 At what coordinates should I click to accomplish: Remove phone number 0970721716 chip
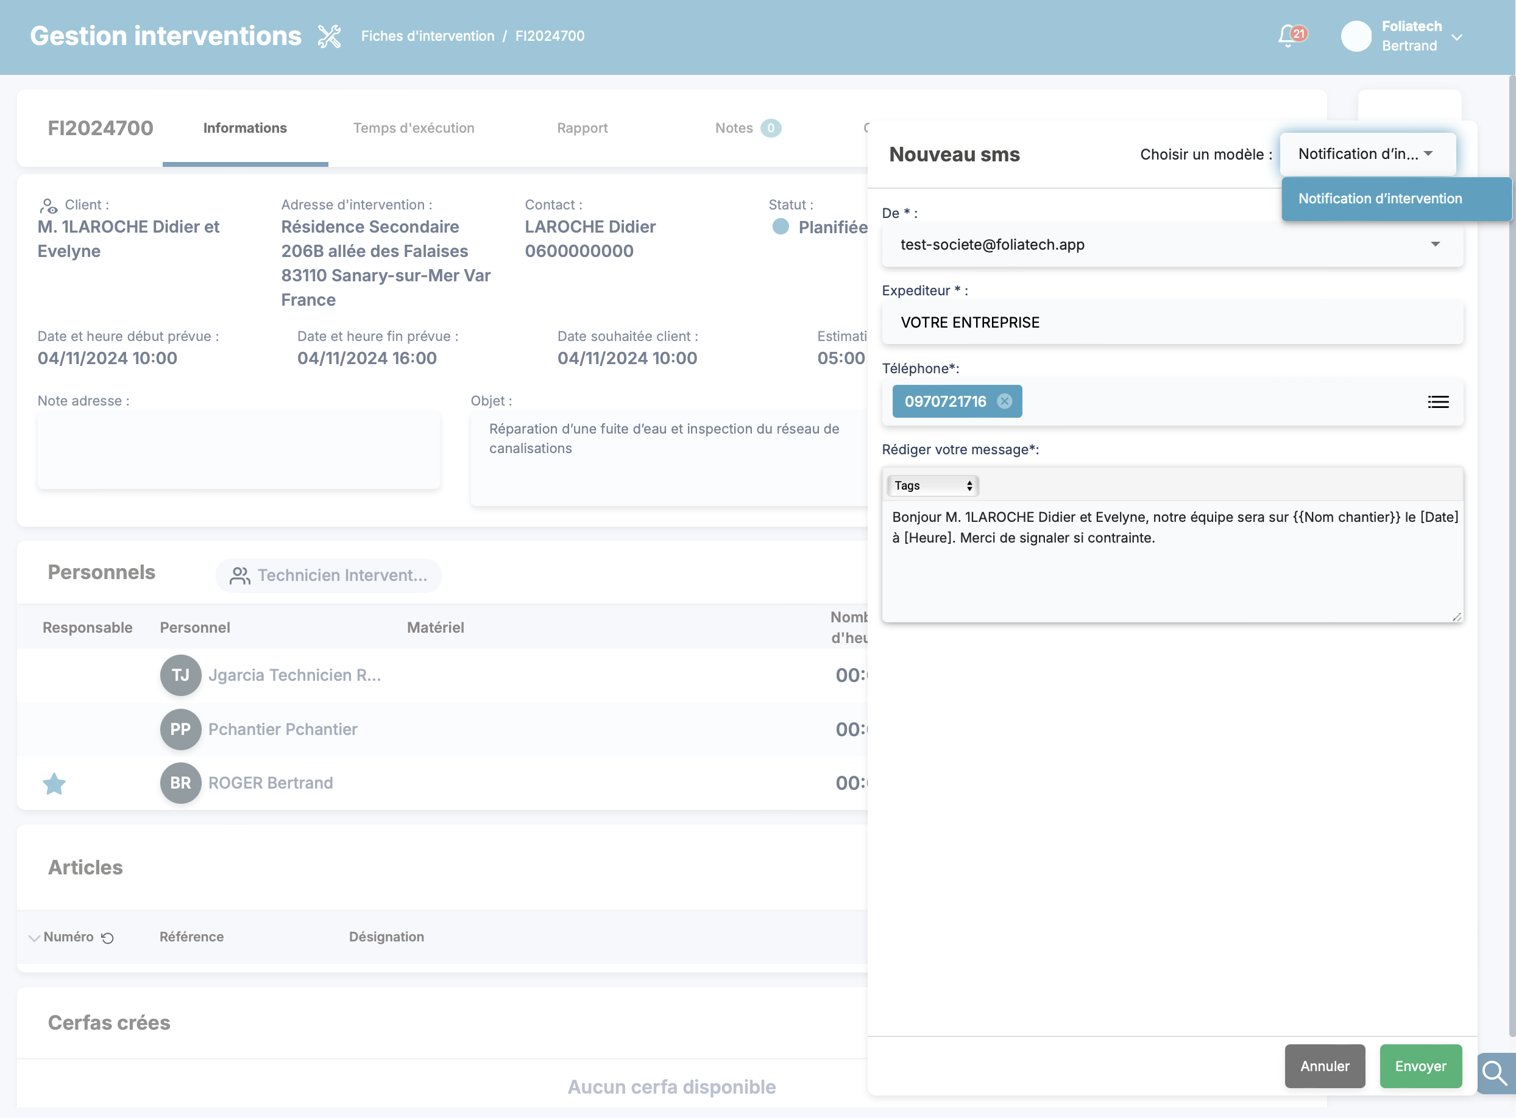point(1004,401)
